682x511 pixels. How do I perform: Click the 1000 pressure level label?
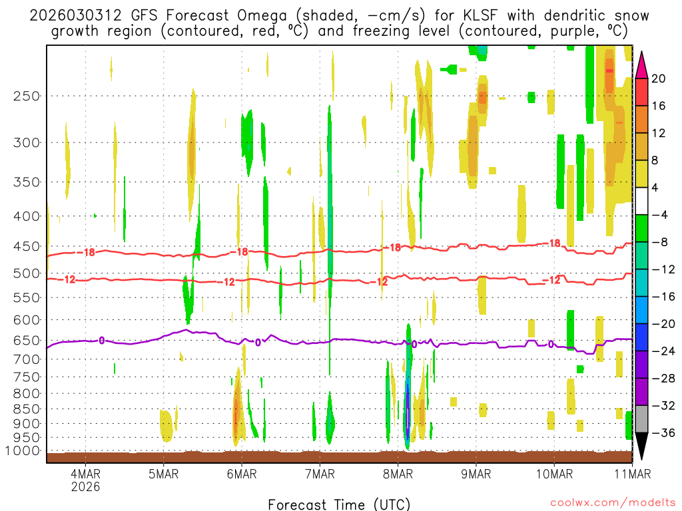23,451
